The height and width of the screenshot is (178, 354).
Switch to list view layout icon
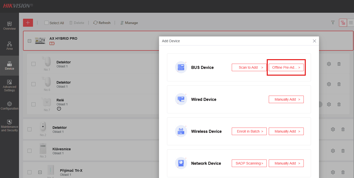pyautogui.click(x=350, y=23)
